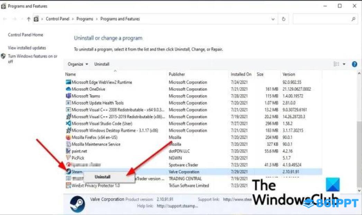
Task: Open Control Panel Home link
Action: [x=25, y=35]
